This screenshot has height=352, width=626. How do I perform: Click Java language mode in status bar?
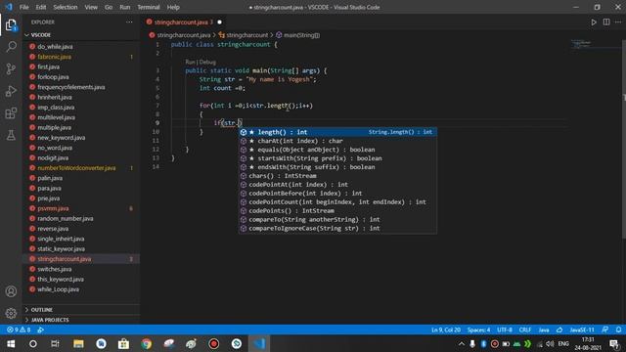[544, 330]
